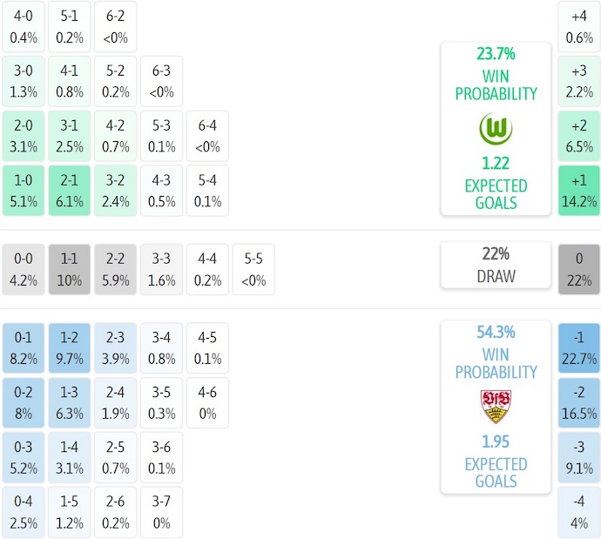The image size is (601, 539).
Task: Click the 1-2 score probability cell
Action: click(x=70, y=347)
